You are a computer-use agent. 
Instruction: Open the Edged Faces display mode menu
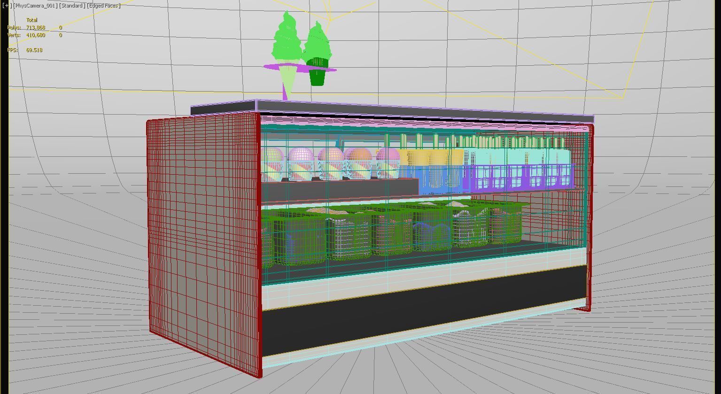coord(104,6)
